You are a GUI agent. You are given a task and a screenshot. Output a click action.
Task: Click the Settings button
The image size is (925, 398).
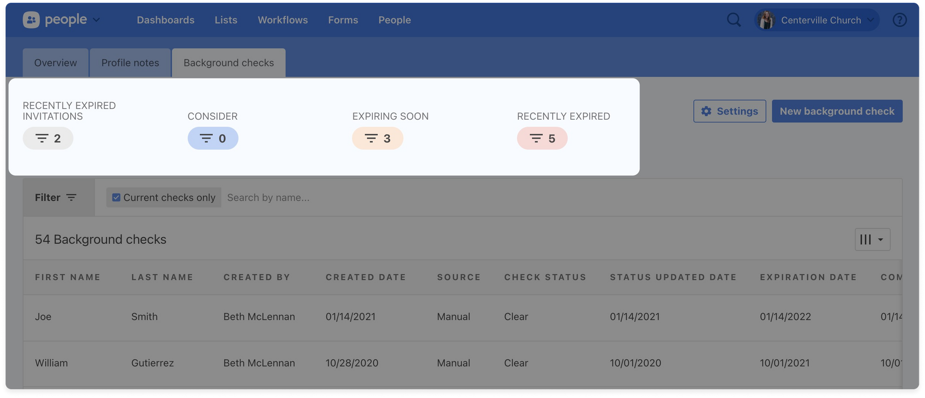point(729,111)
